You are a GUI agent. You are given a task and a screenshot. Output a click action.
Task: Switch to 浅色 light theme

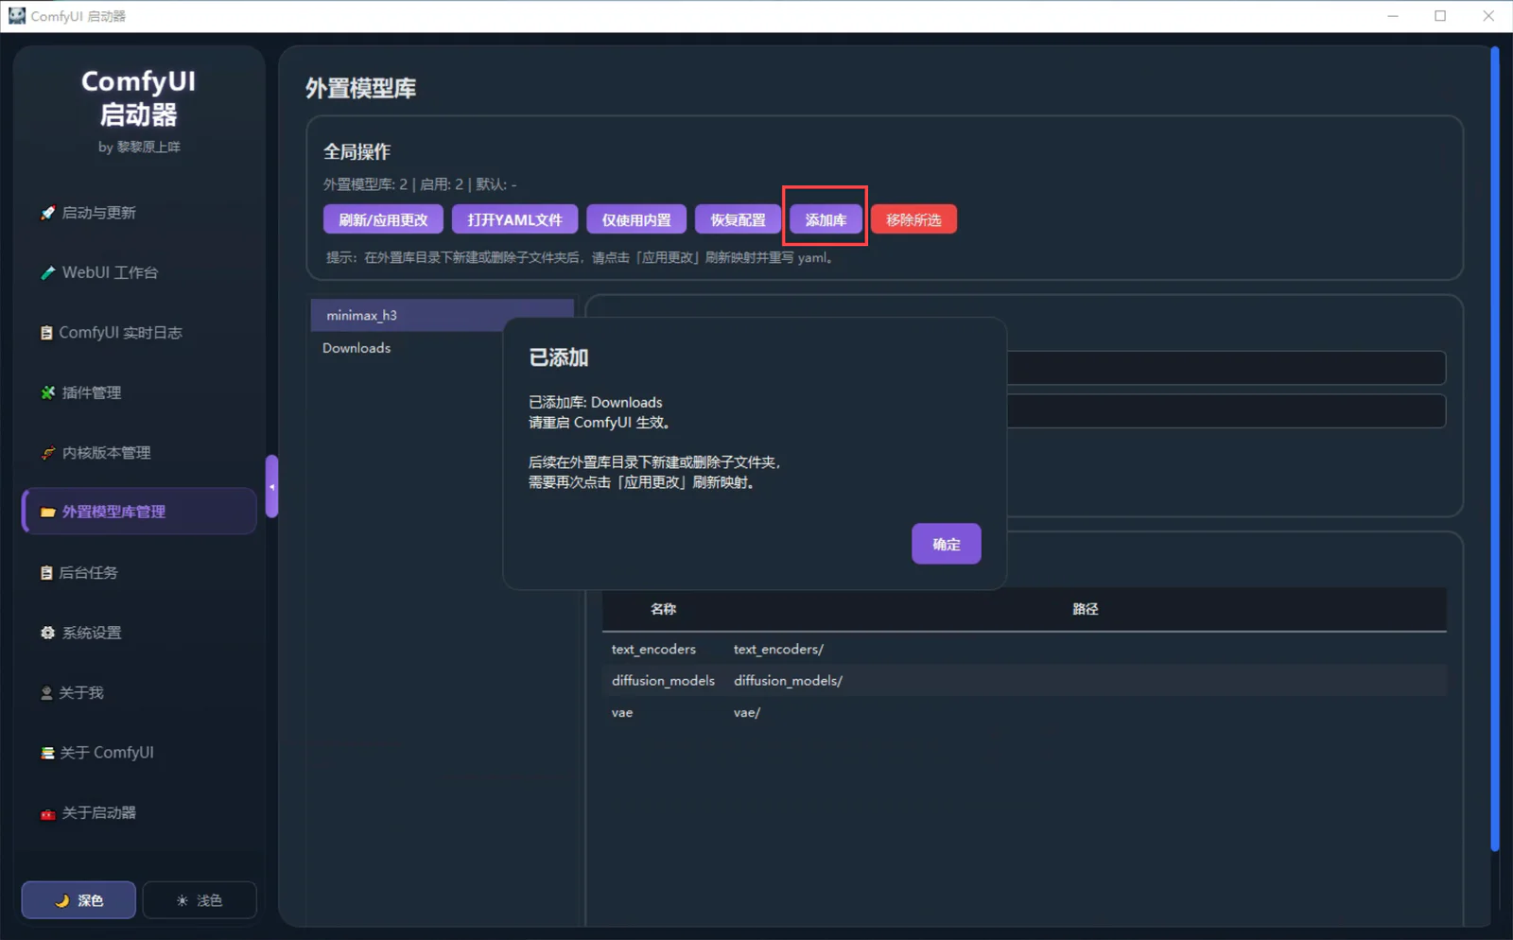click(x=200, y=900)
